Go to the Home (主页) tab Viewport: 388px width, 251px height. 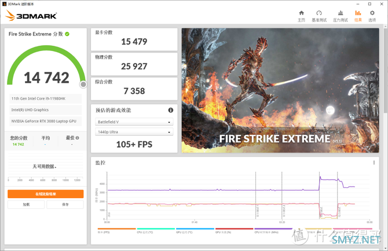(301, 16)
